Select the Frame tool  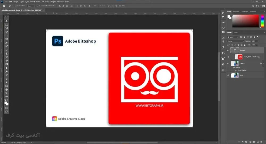click(6, 39)
